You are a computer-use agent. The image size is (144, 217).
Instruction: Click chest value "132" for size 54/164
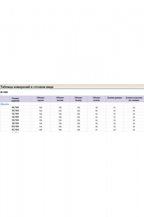tap(41, 117)
